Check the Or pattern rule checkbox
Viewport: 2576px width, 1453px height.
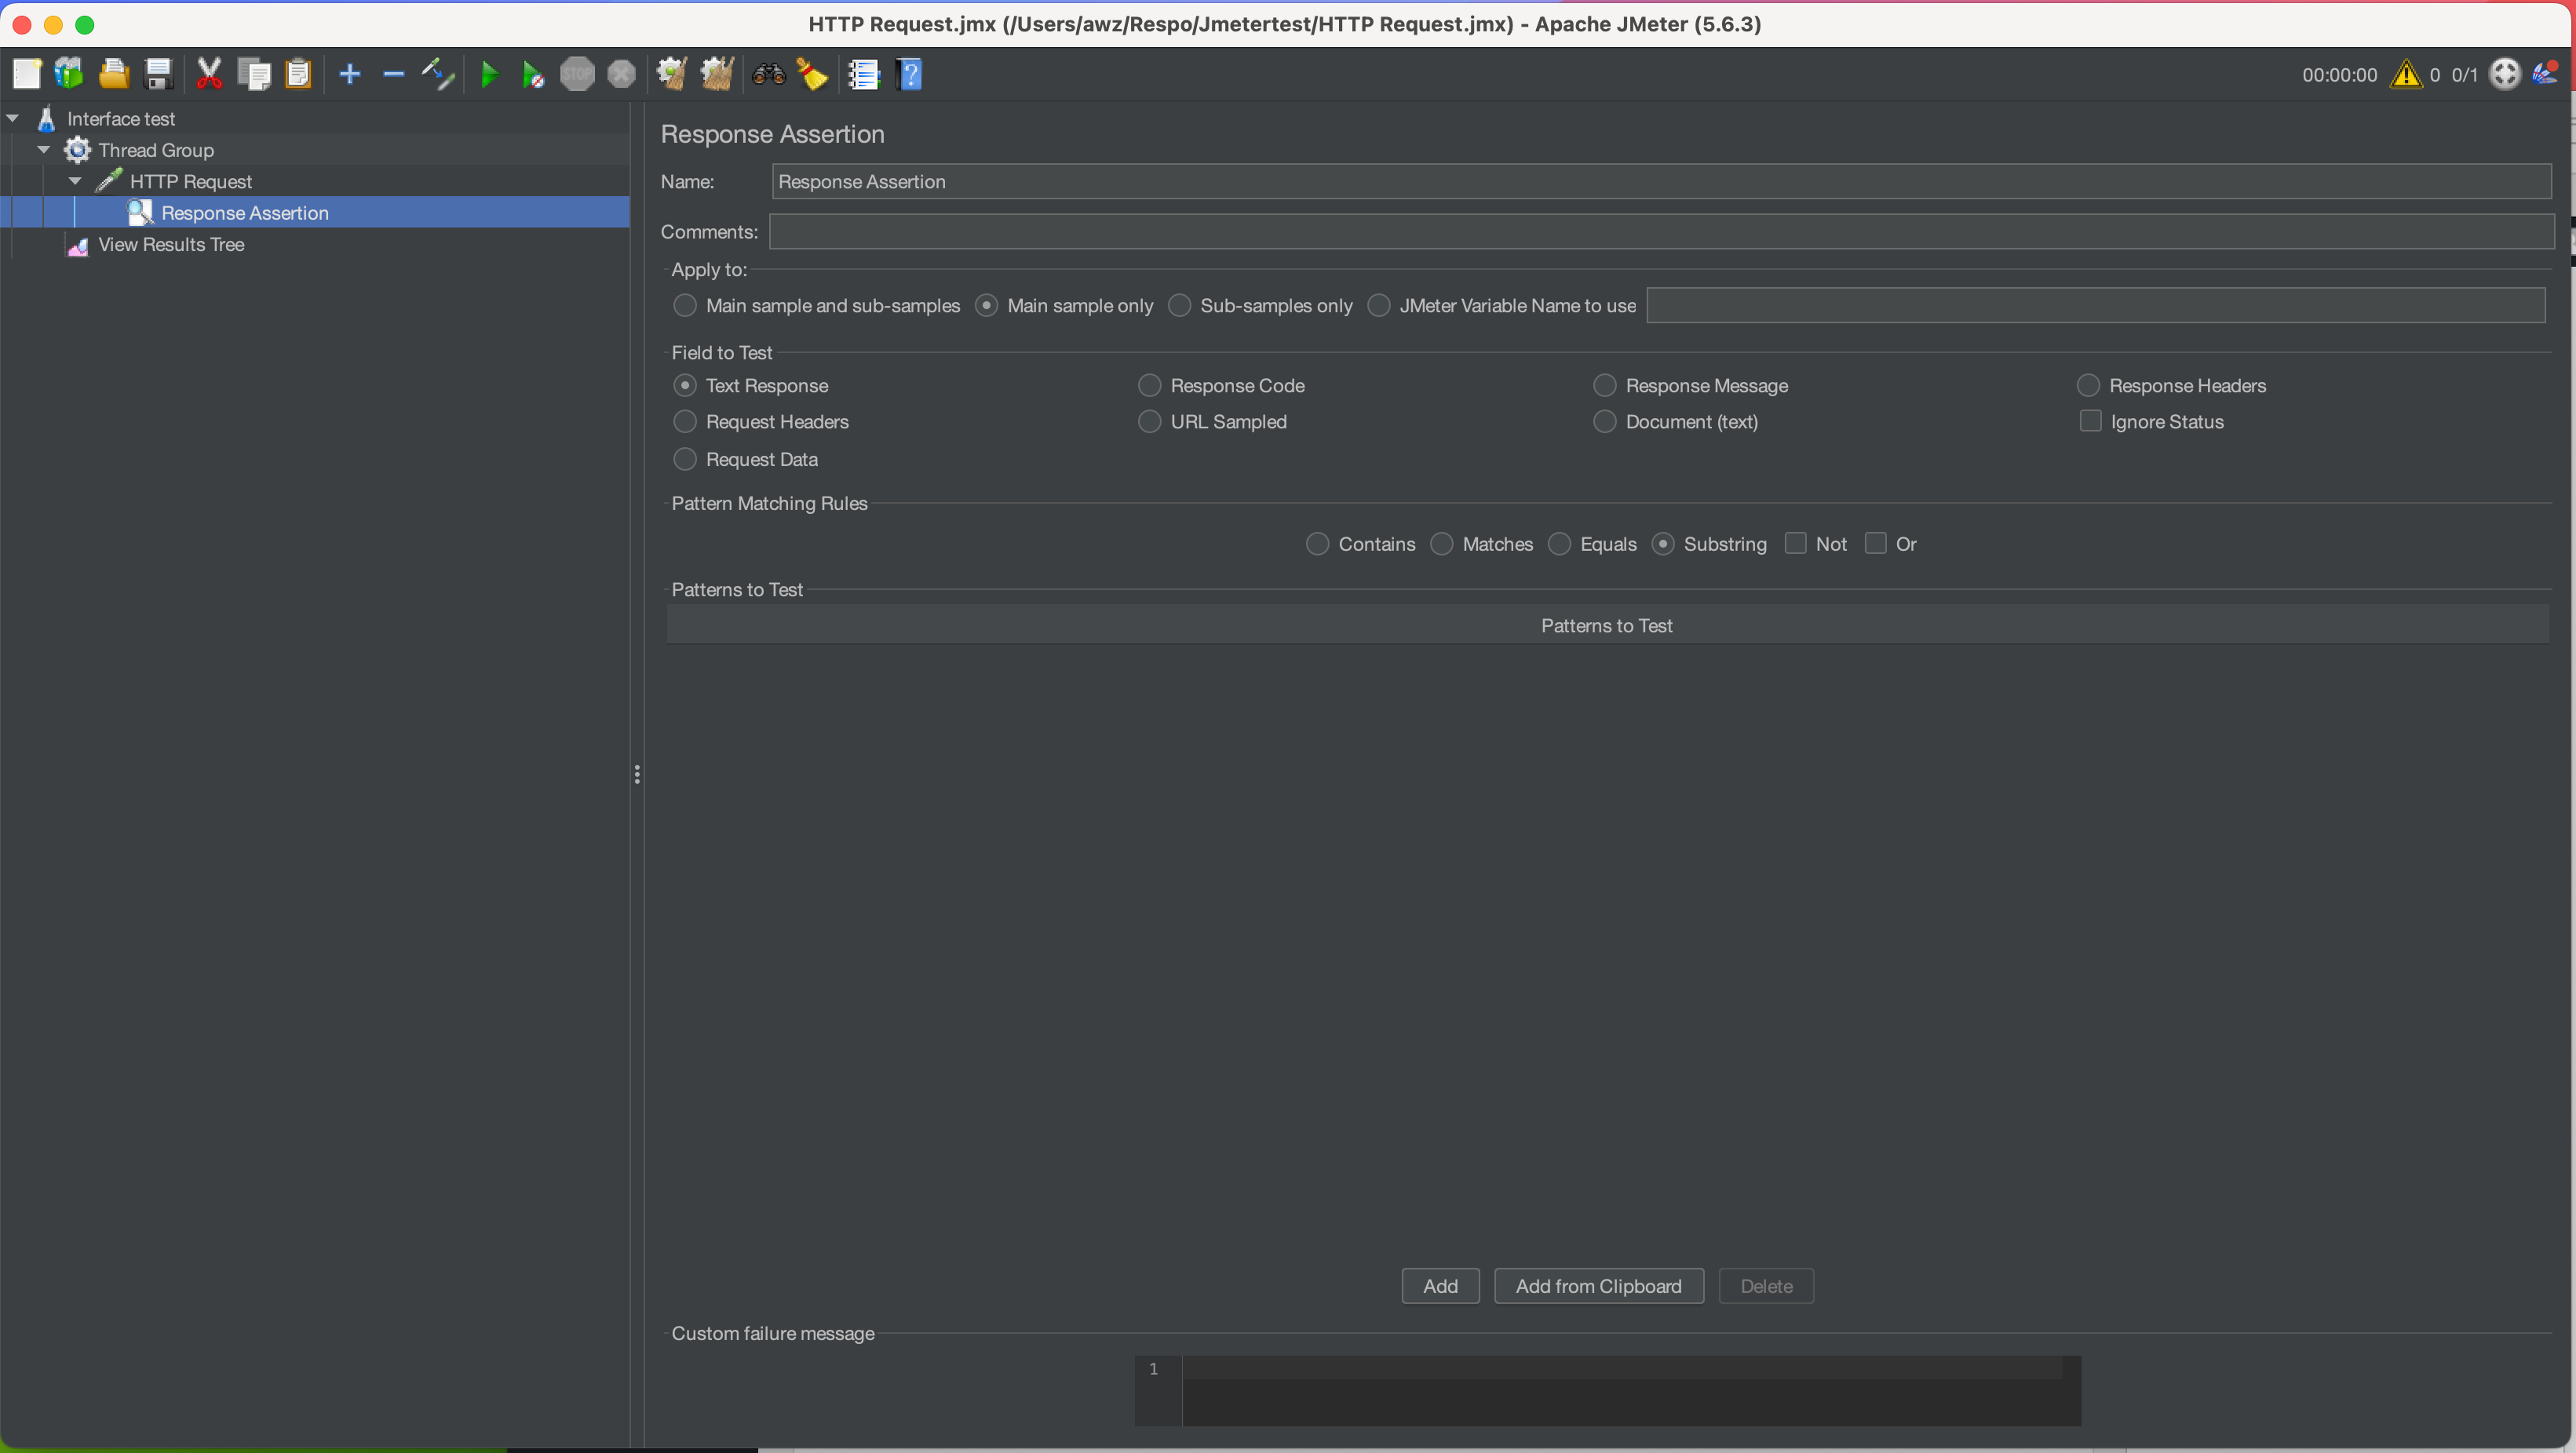[x=1876, y=543]
